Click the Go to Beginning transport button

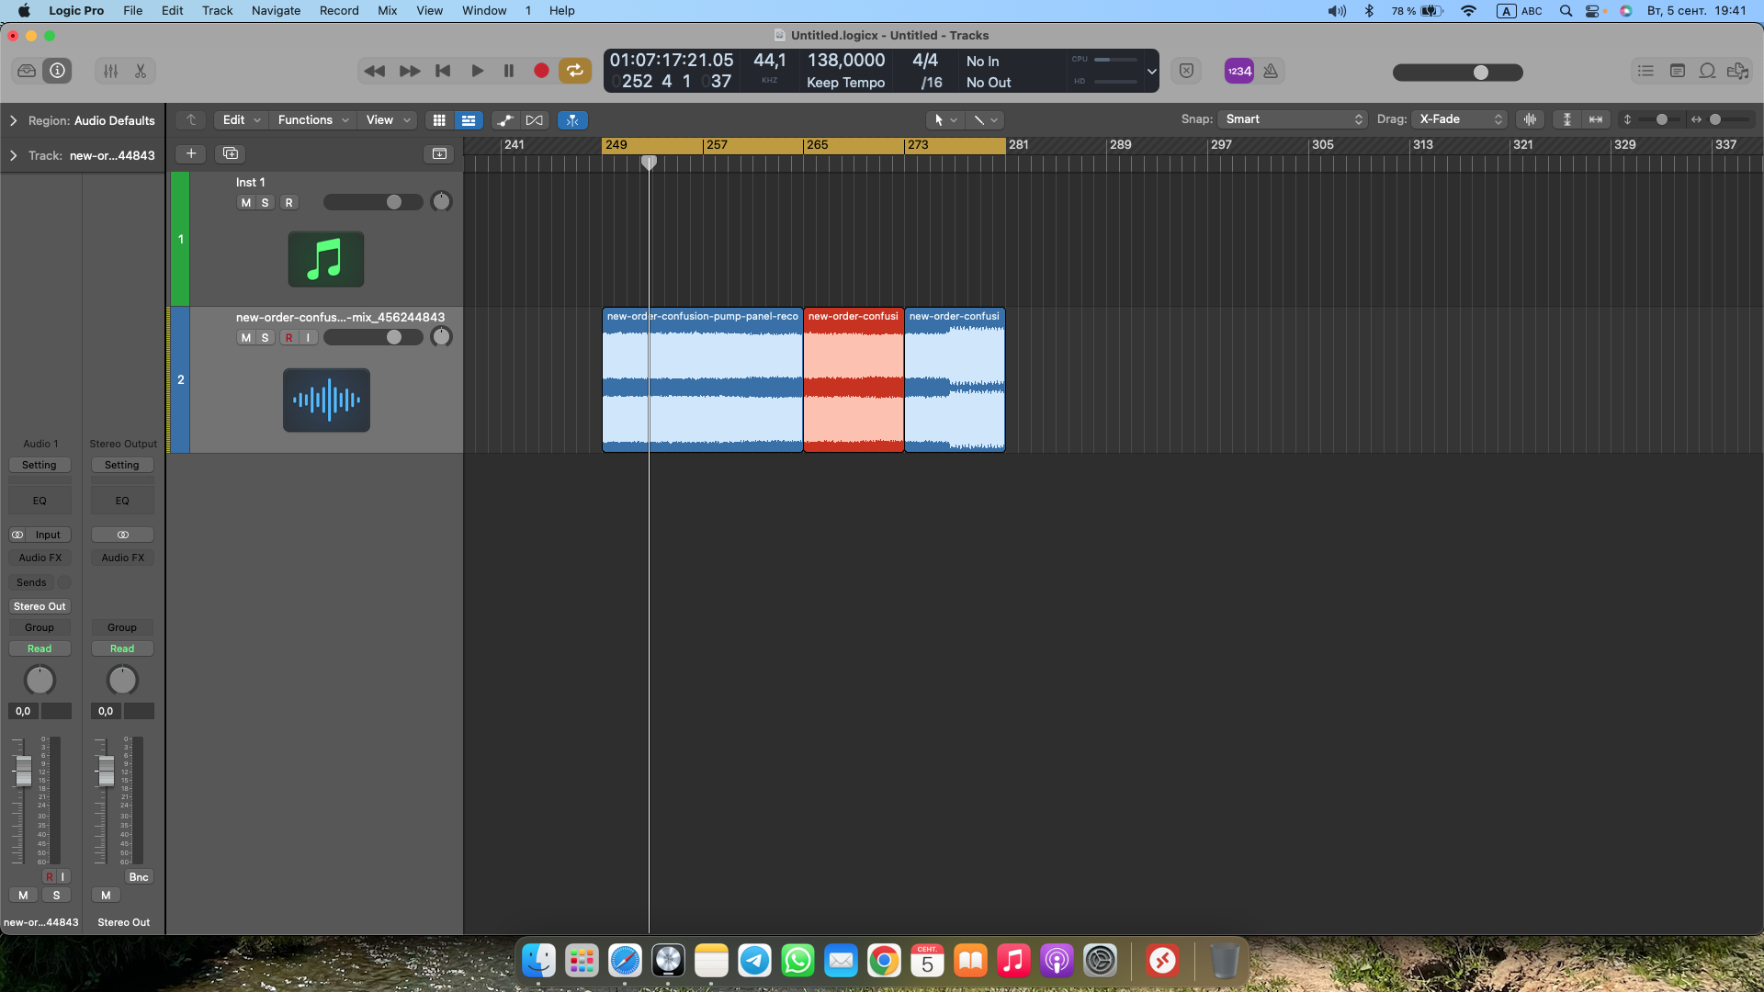[x=443, y=71]
